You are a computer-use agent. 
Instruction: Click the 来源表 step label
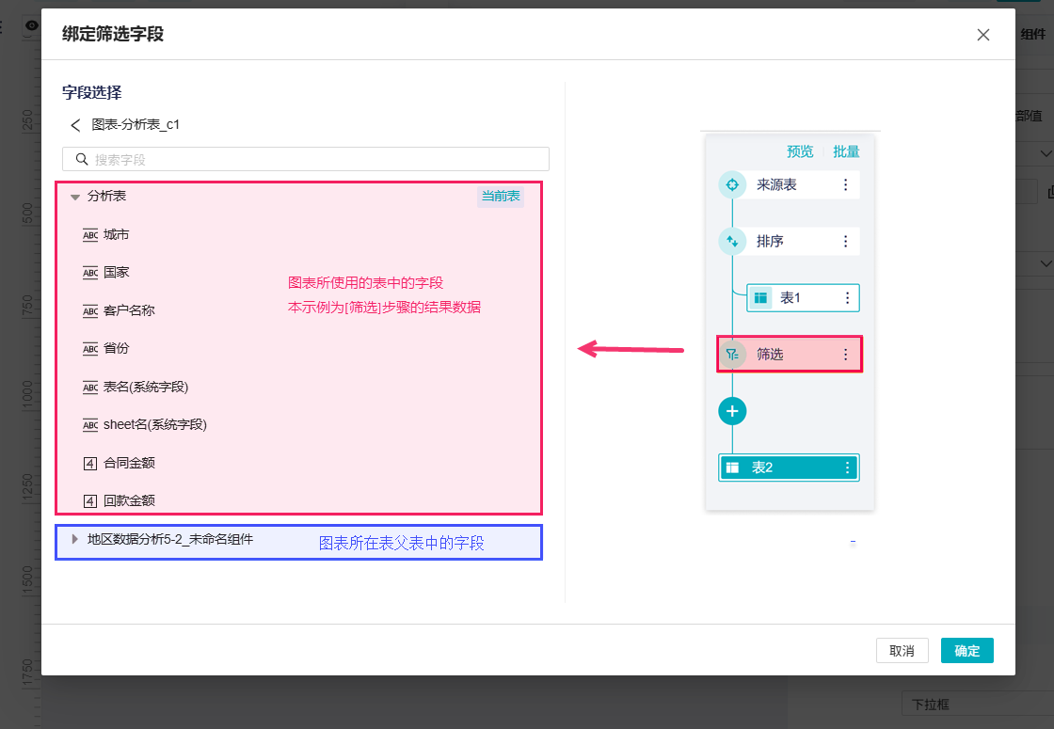coord(776,184)
